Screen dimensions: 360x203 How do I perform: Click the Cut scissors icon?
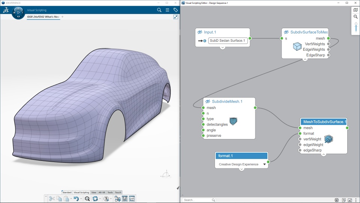pyautogui.click(x=52, y=199)
